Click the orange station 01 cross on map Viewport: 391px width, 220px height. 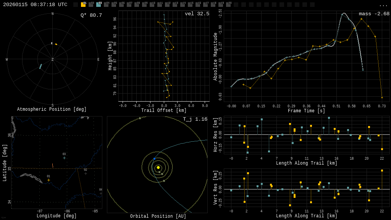pyautogui.click(x=48, y=180)
